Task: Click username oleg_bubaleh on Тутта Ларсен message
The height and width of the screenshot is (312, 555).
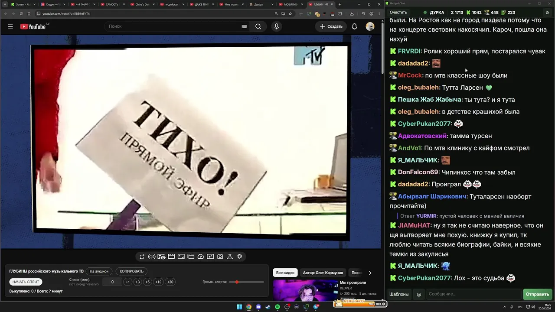Action: [418, 88]
